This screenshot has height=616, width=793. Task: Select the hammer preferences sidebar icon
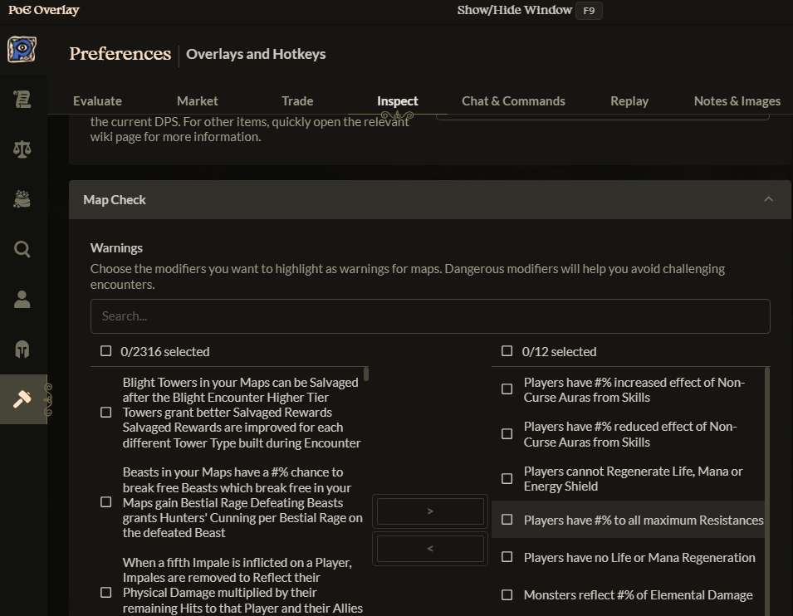pyautogui.click(x=22, y=399)
